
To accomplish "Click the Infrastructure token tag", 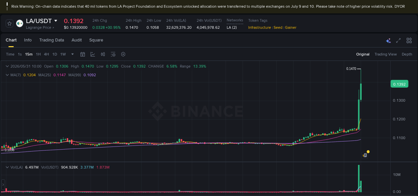I will 259,27.
